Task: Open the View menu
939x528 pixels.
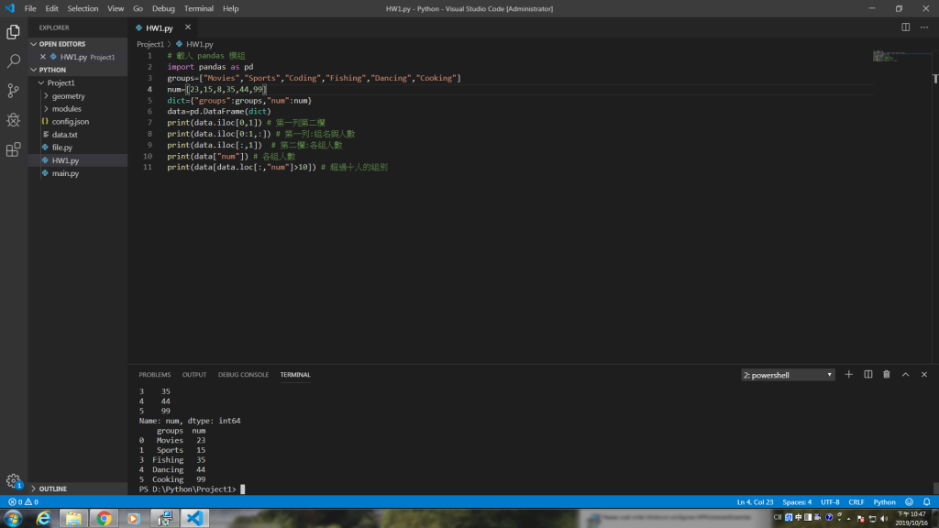Action: 116,8
